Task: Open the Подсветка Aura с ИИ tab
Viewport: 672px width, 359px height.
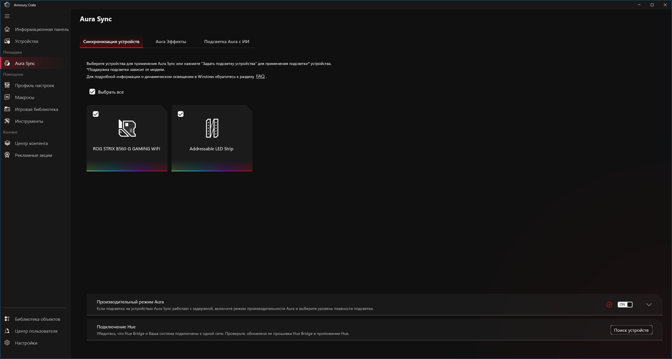Action: (227, 42)
